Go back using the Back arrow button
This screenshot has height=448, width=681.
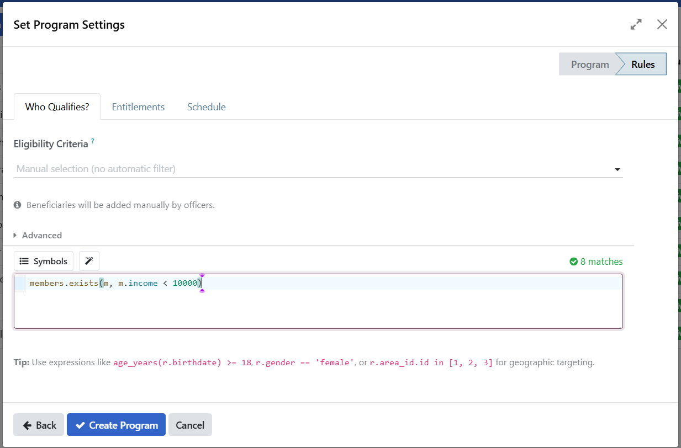tap(39, 425)
